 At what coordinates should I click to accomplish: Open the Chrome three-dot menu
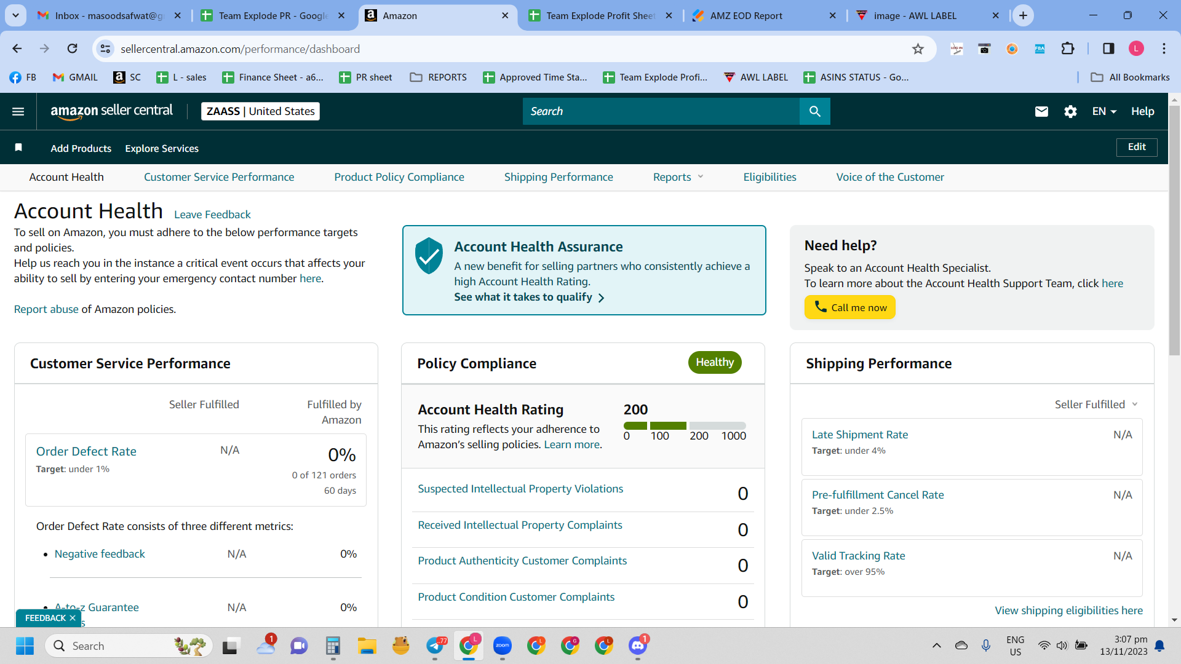1164,49
